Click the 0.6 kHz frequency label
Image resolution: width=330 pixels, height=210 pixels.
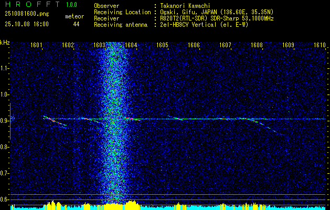[4, 199]
